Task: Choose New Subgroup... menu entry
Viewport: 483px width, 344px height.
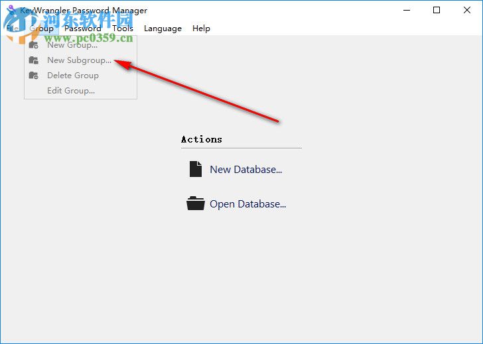Action: pos(81,60)
